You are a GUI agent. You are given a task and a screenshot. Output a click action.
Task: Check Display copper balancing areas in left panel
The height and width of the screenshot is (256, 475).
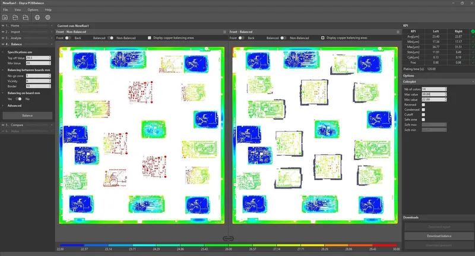[x=150, y=38]
